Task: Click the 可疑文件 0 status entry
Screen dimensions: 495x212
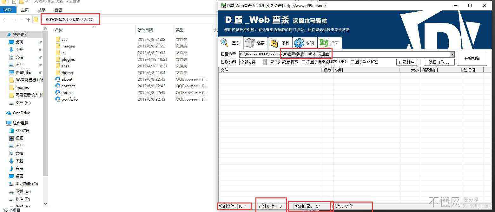Action: [x=271, y=206]
